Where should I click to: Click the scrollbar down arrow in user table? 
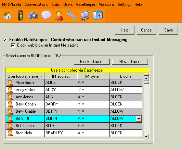tap(146, 137)
